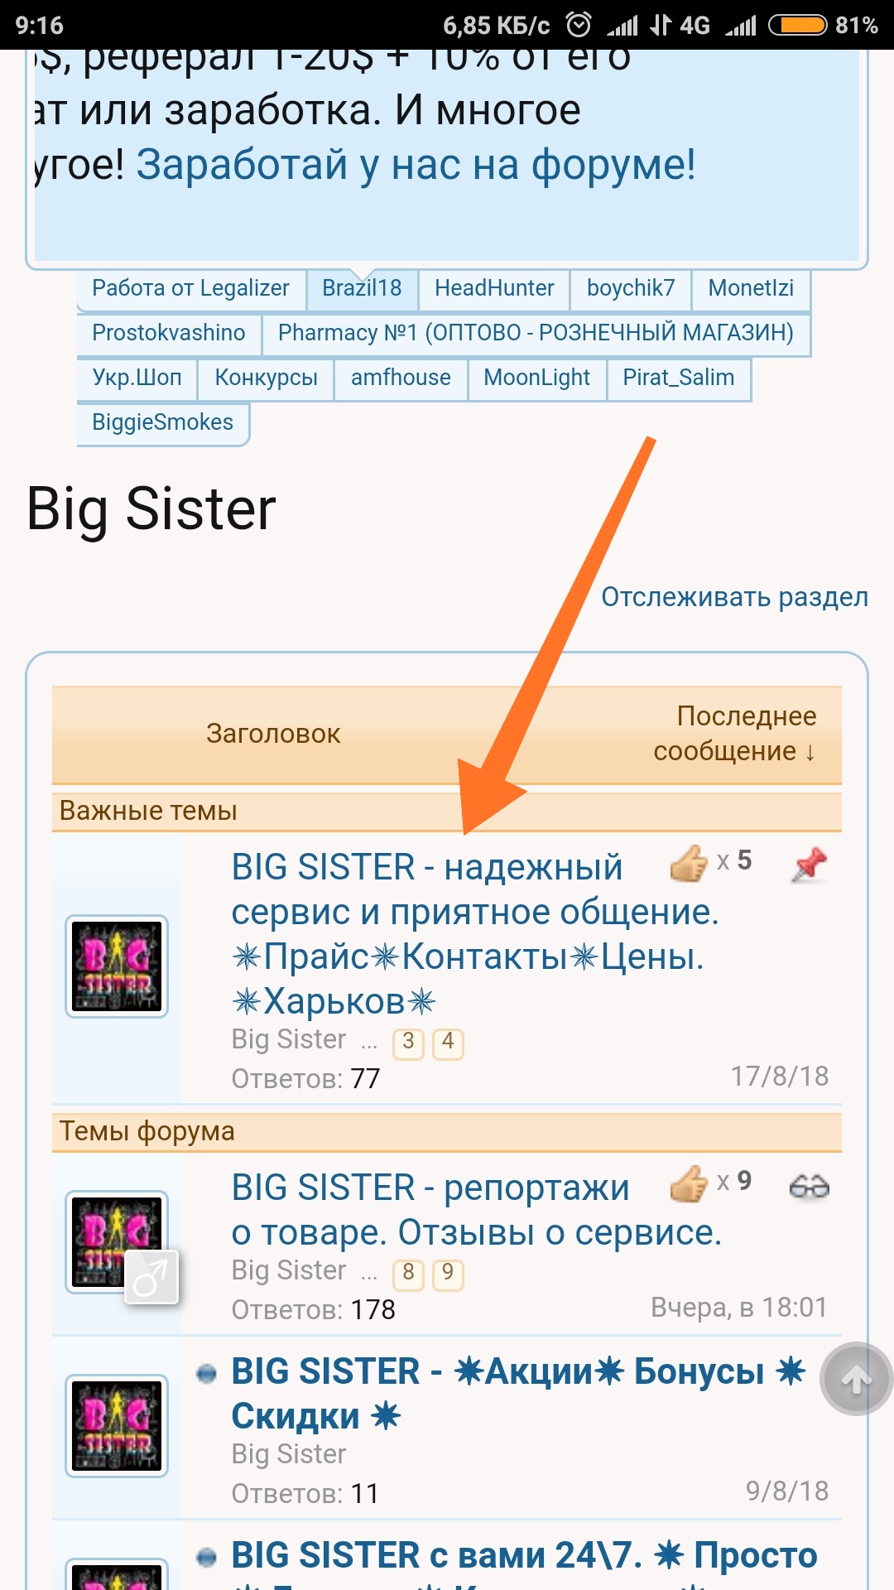This screenshot has width=894, height=1590.
Task: Open the HeadHunter tab
Action: 494,288
